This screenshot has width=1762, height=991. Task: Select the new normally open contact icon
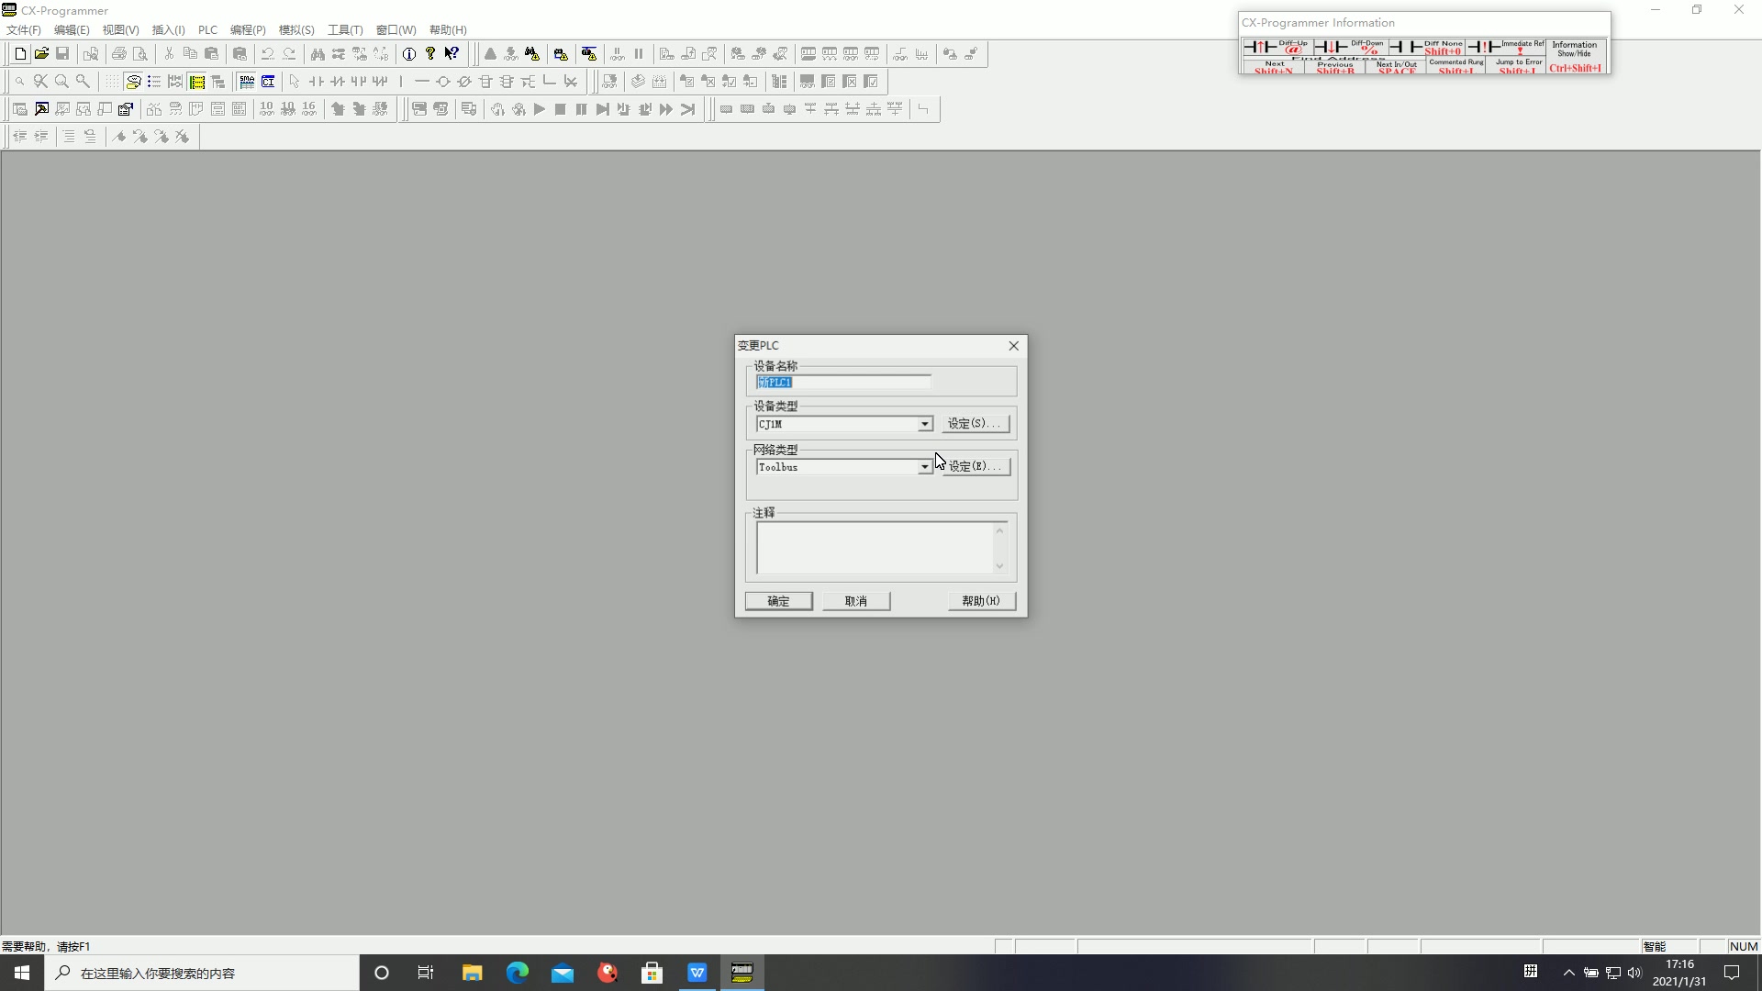(317, 82)
